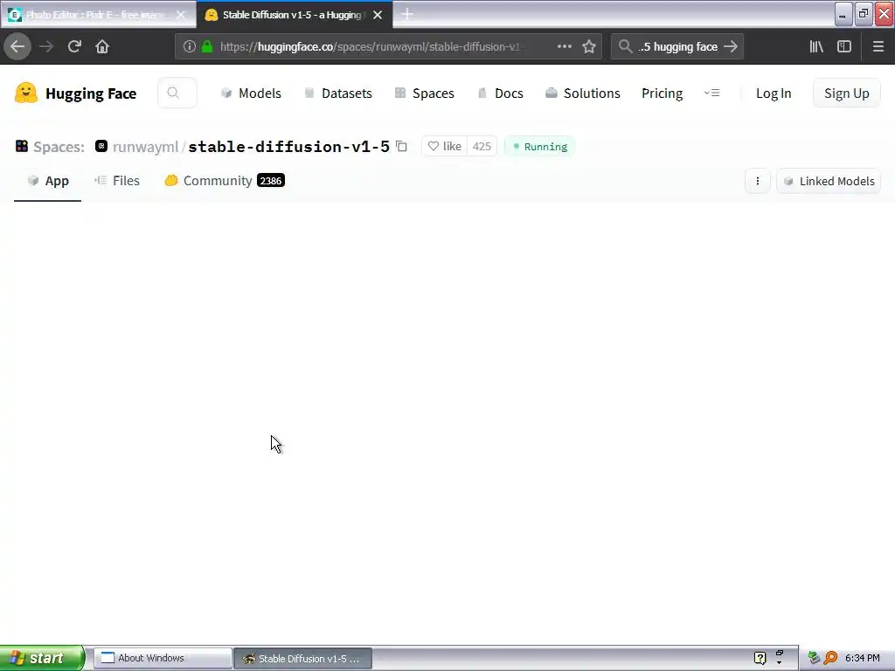The image size is (895, 671).
Task: Open the Solutions menu
Action: tap(583, 93)
